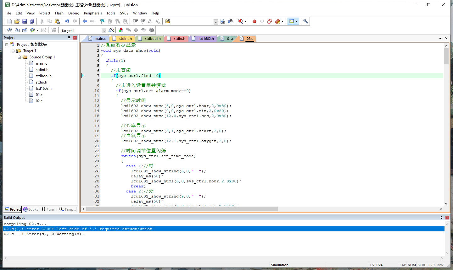This screenshot has height=270, width=453.
Task: Start the debug session
Action: [241, 21]
